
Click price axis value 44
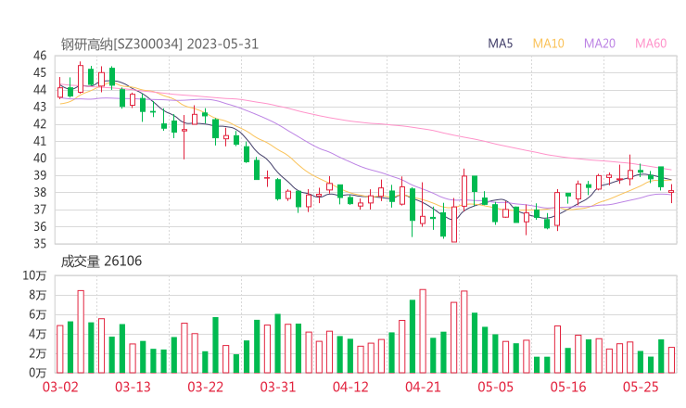pos(40,90)
